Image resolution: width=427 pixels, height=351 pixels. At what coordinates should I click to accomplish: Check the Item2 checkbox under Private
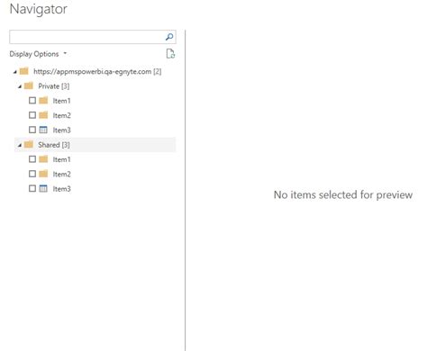click(x=32, y=115)
